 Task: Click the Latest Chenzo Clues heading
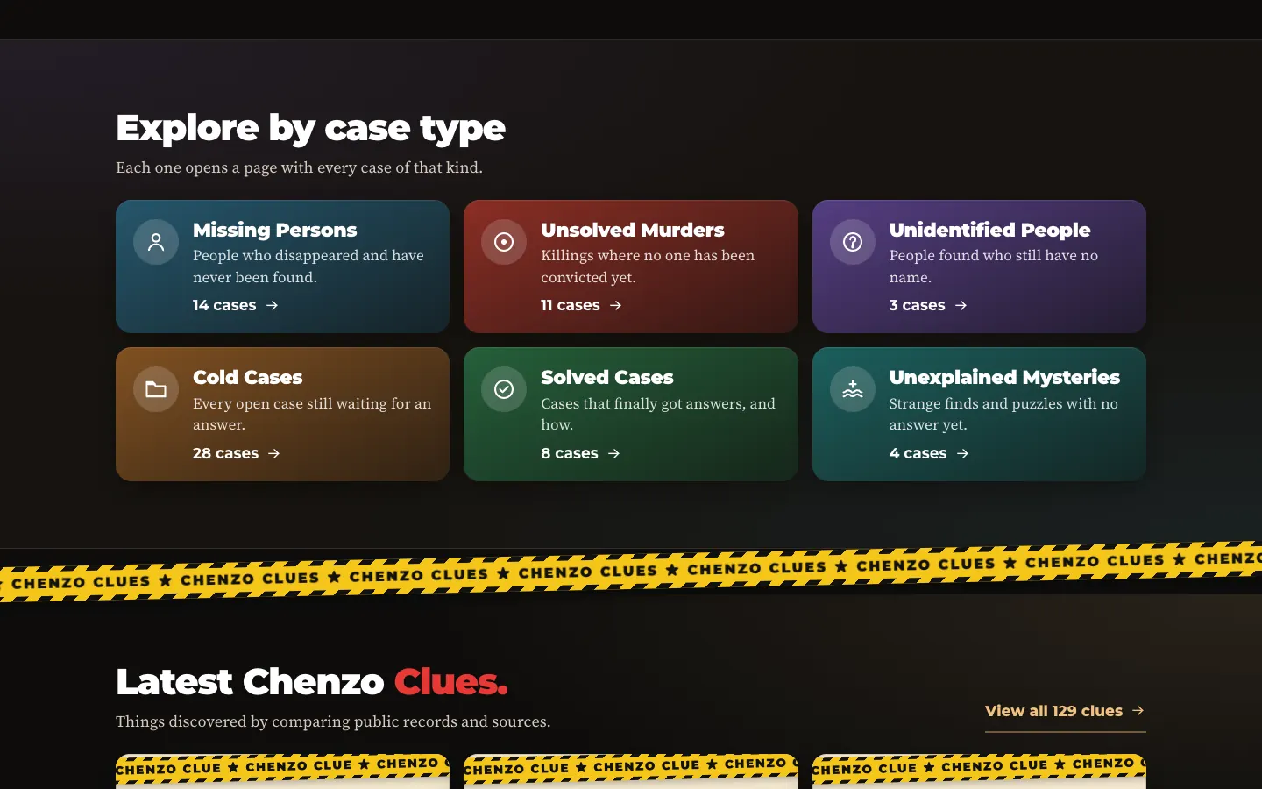coord(312,681)
